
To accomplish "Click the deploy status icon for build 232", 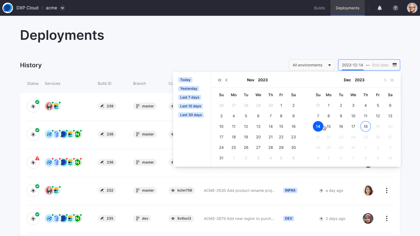I will 33,190.
